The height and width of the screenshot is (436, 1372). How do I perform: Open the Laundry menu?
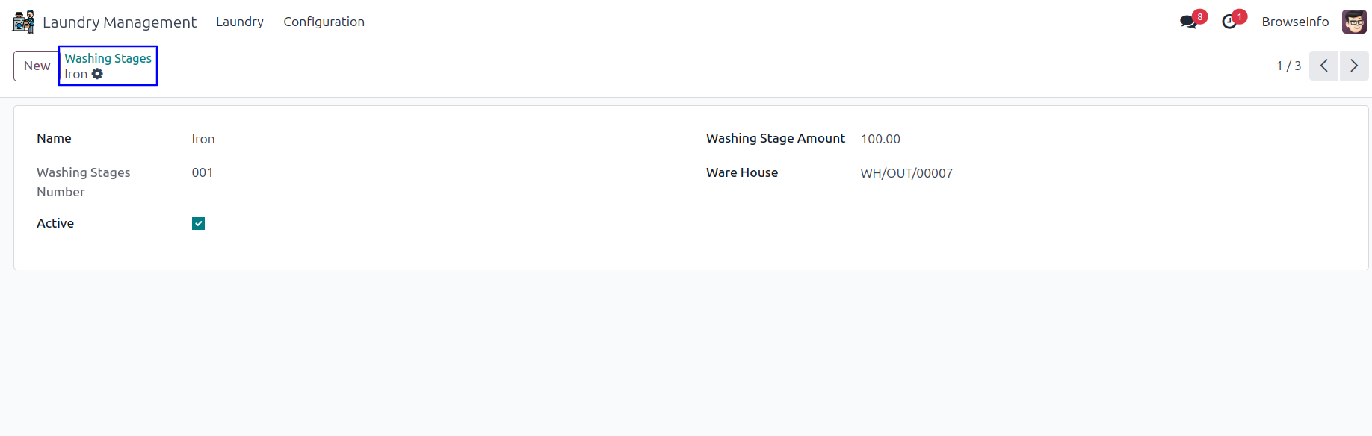point(239,22)
